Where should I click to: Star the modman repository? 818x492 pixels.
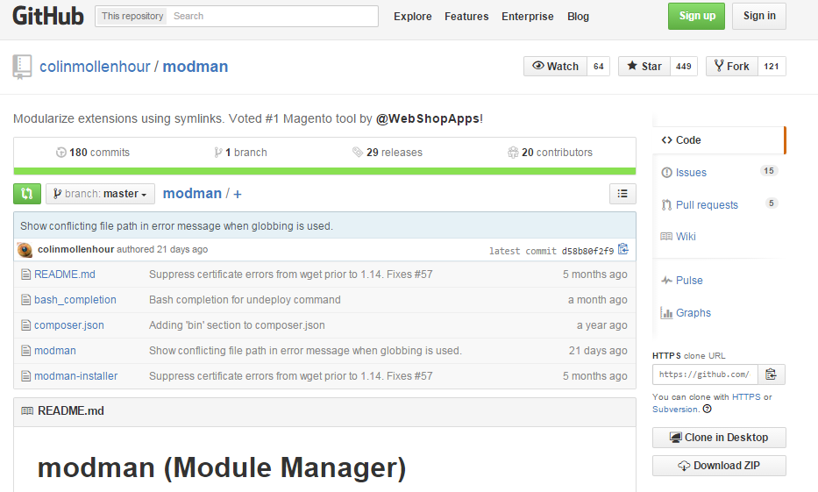coord(644,67)
